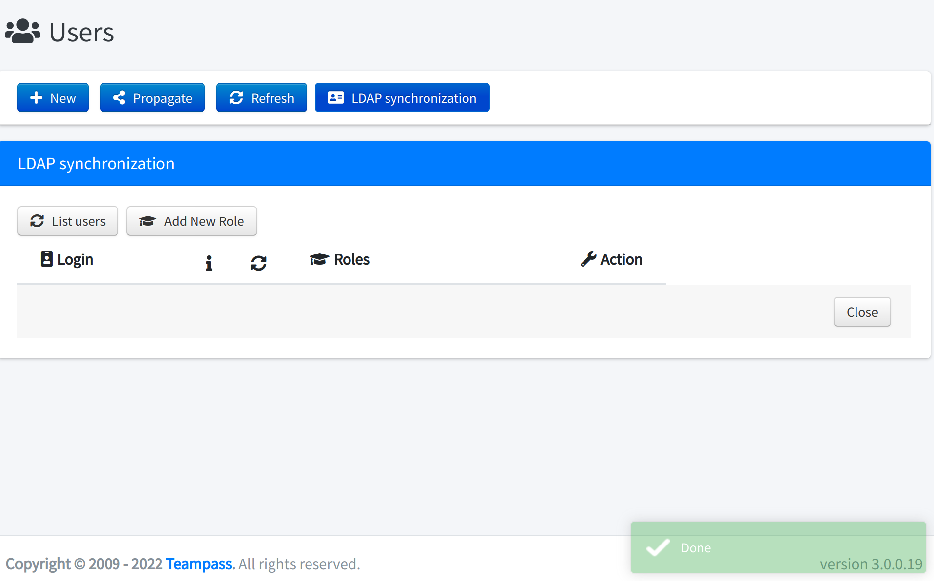Click the refresh icon on List users button

point(38,221)
